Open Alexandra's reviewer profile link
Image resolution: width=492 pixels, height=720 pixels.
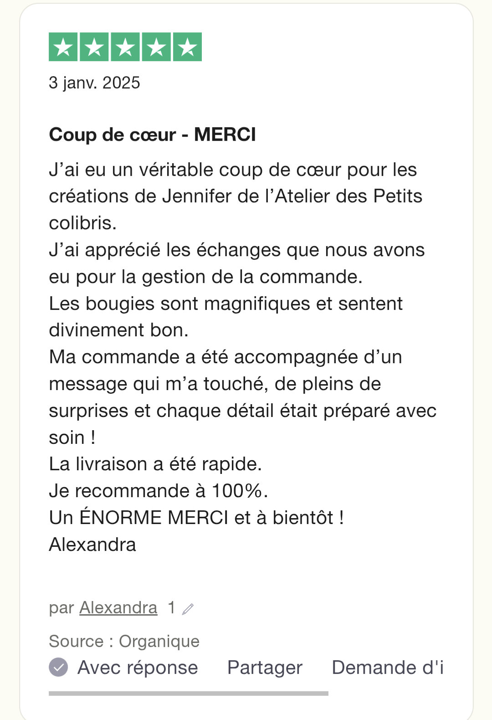click(118, 607)
